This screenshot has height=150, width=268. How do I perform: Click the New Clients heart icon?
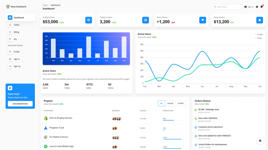tap(203, 20)
